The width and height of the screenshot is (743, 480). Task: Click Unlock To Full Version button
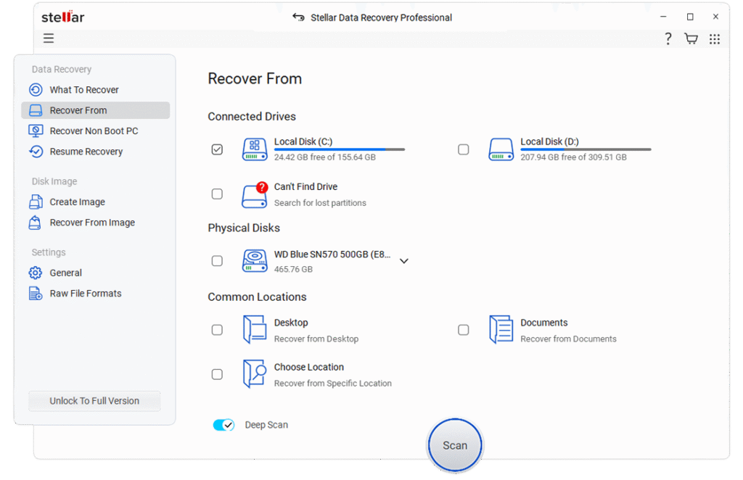94,401
